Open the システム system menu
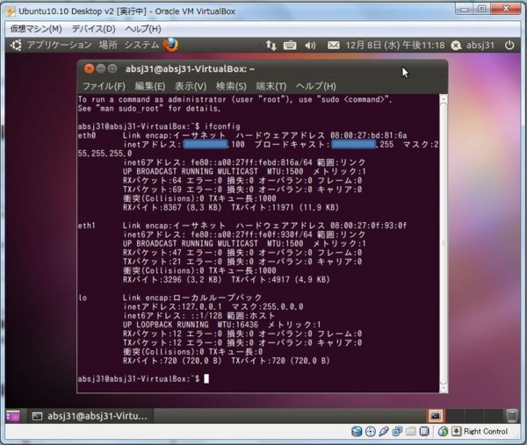The height and width of the screenshot is (445, 527). coord(141,45)
